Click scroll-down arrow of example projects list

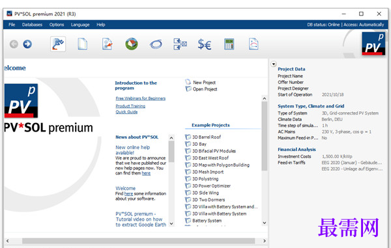265,223
